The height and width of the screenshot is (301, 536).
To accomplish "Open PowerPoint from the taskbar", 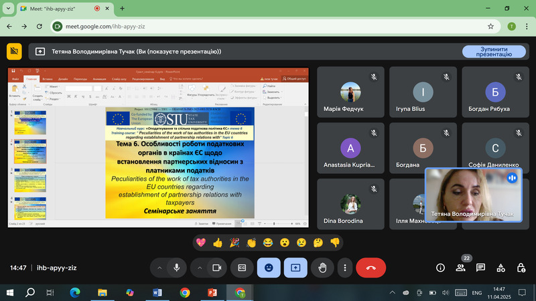I will [x=212, y=292].
